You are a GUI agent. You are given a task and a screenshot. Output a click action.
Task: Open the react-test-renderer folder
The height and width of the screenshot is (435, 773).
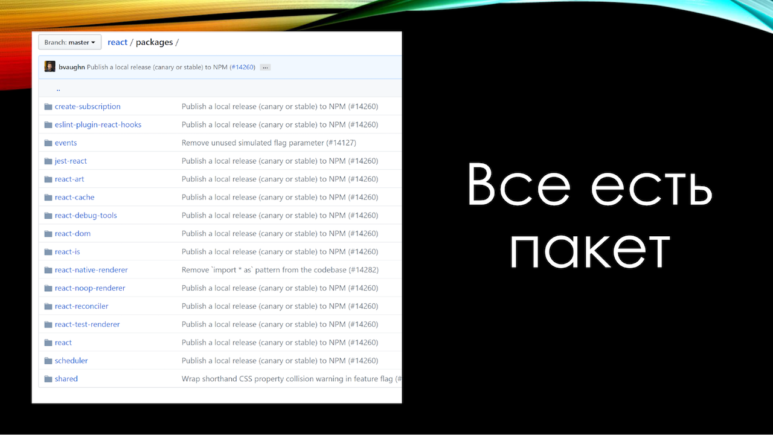pyautogui.click(x=87, y=324)
